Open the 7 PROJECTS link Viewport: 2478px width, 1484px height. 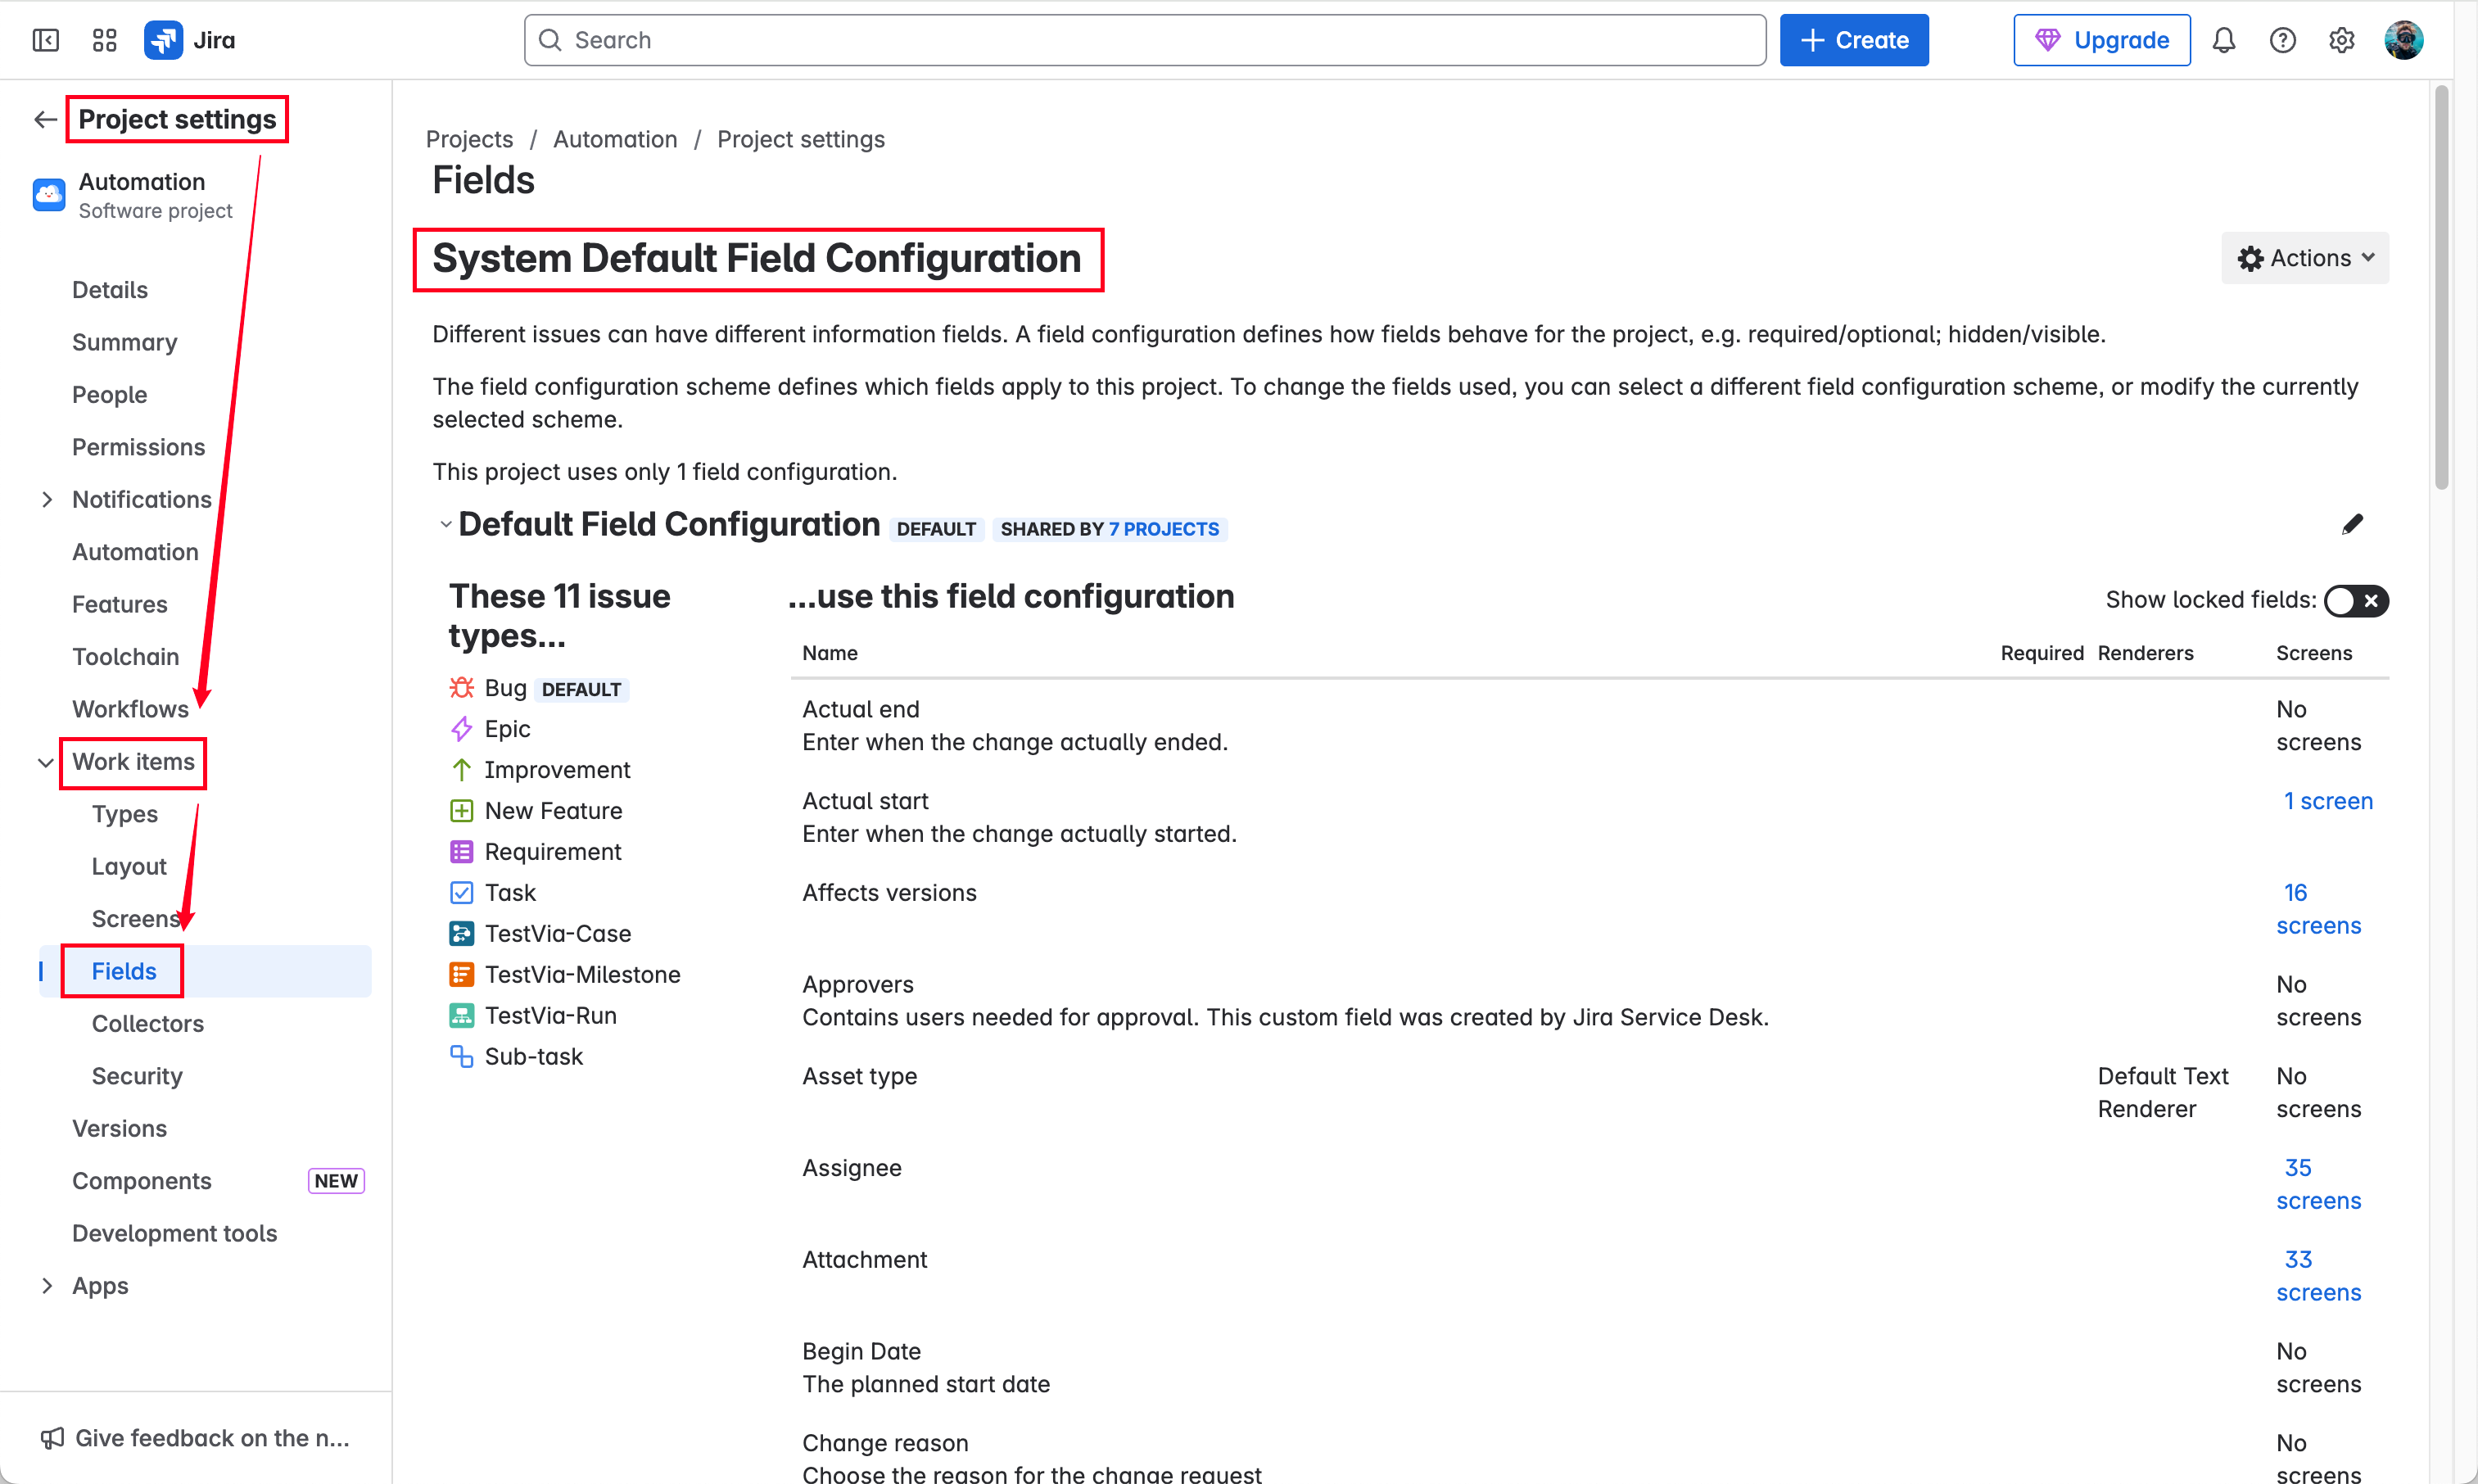pyautogui.click(x=1164, y=529)
